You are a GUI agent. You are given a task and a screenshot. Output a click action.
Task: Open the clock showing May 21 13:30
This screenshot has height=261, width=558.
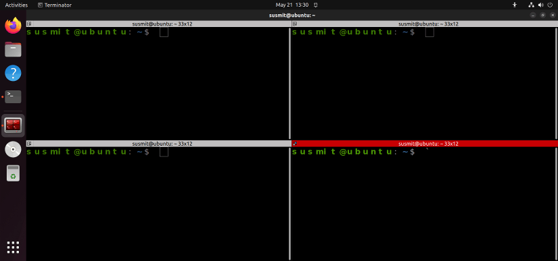point(292,5)
